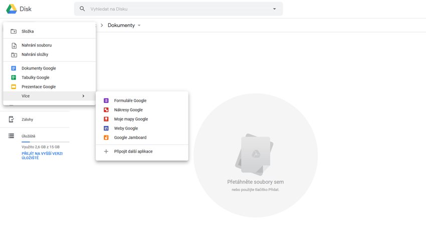Click the Google Sheets icon
Image resolution: width=426 pixels, height=250 pixels.
14,77
